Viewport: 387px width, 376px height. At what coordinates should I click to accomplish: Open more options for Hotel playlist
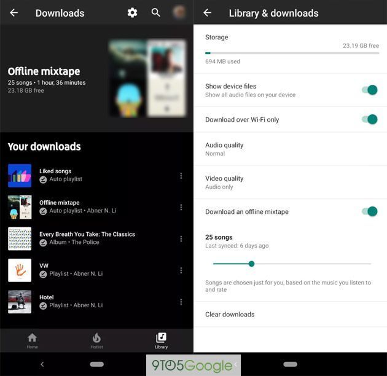pos(181,302)
